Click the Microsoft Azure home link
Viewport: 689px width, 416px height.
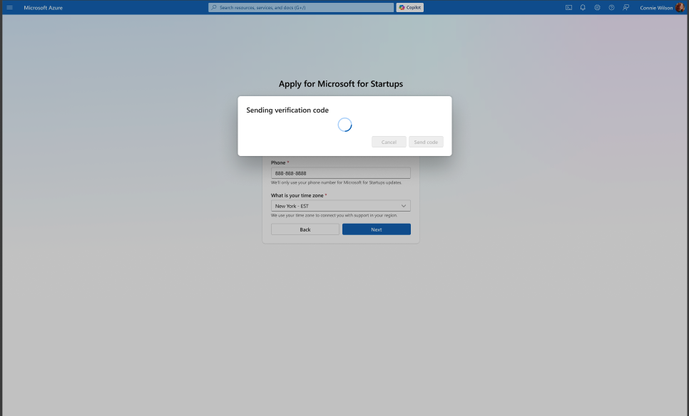click(x=43, y=7)
